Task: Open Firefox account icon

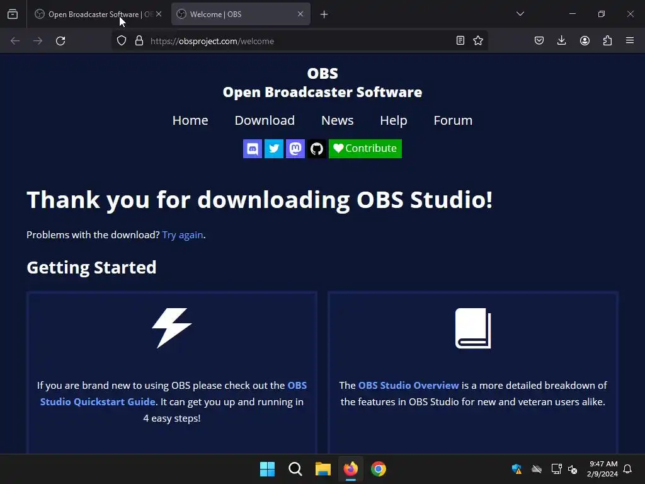Action: 585,40
